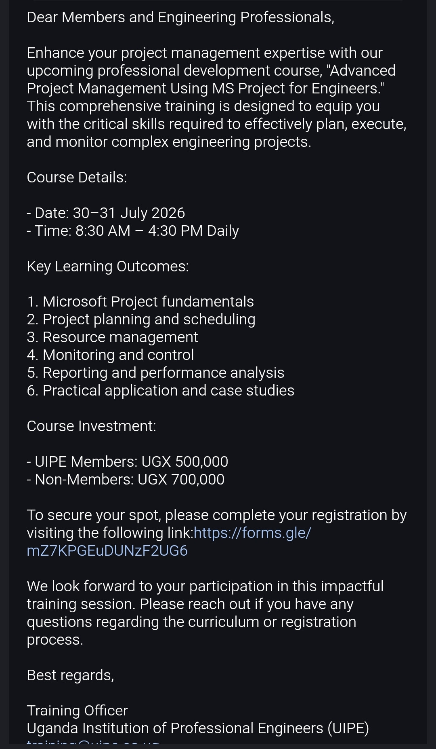Screen dimensions: 436x749
Task: Select the 'Date: 30–31 July 2026' line
Action: coord(106,213)
